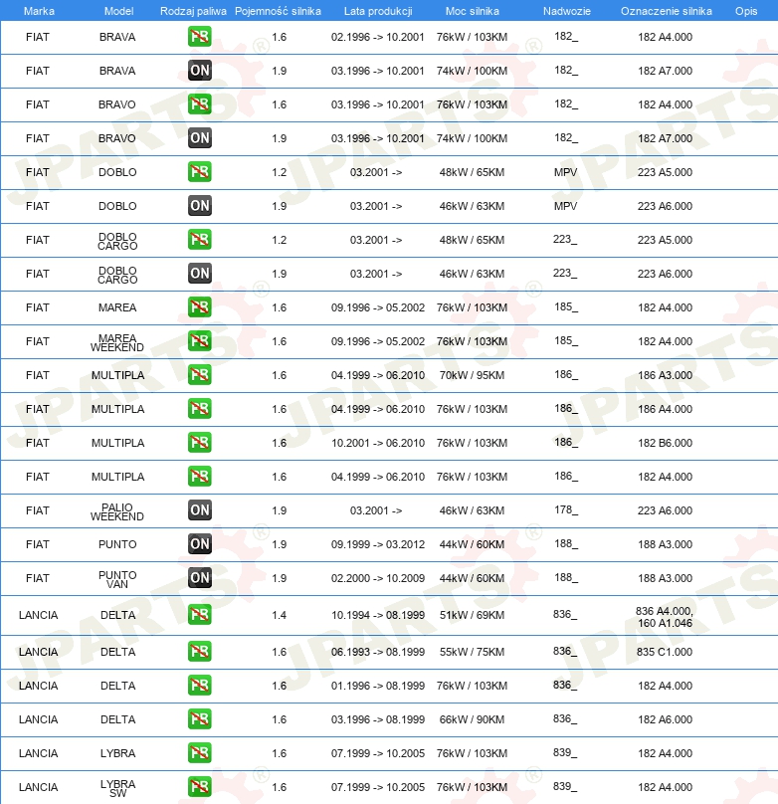This screenshot has width=778, height=804.
Task: Select production dates 02.1996 -> 10.2001
Action: tap(378, 37)
